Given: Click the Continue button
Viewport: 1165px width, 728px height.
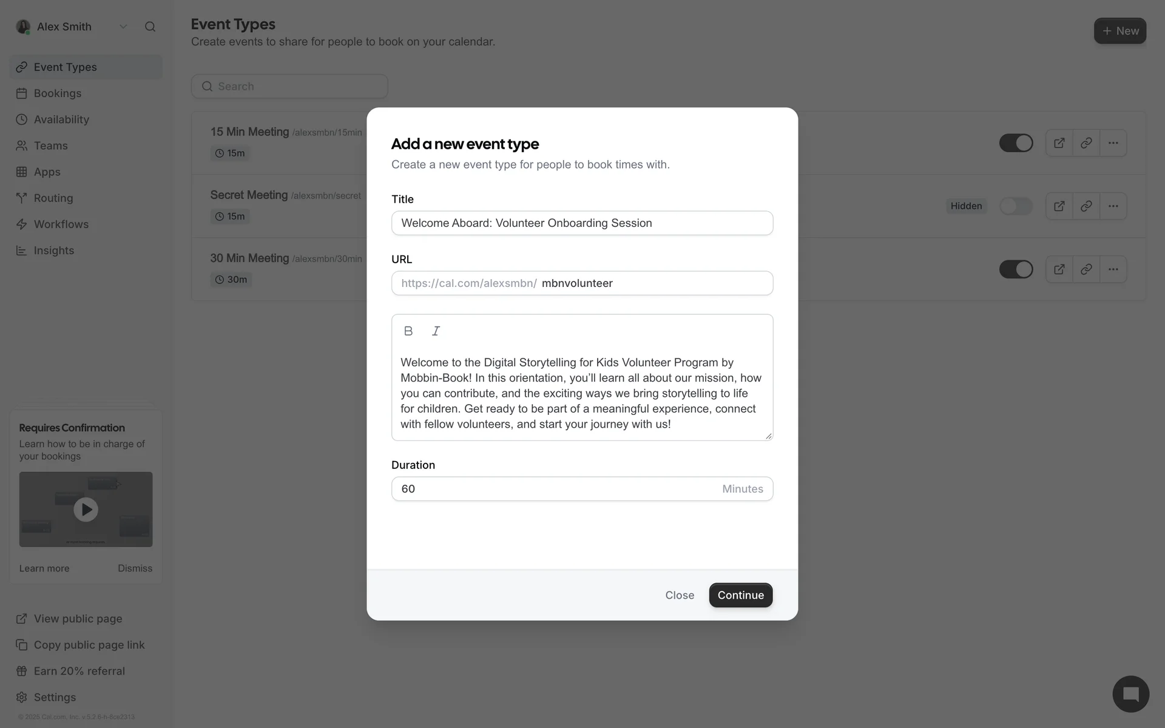Looking at the screenshot, I should point(740,595).
